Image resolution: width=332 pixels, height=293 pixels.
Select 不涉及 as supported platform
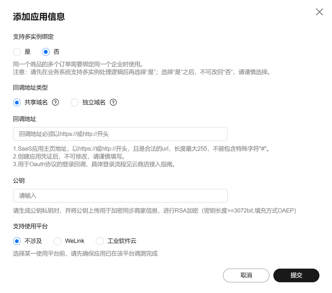tap(17, 241)
